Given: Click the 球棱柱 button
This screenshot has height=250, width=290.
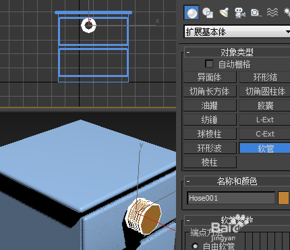Looking at the screenshot, I should point(210,134).
